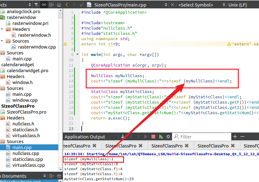
Task: Click the 'extern' warning annotation on line 7
Action: coord(243,44)
